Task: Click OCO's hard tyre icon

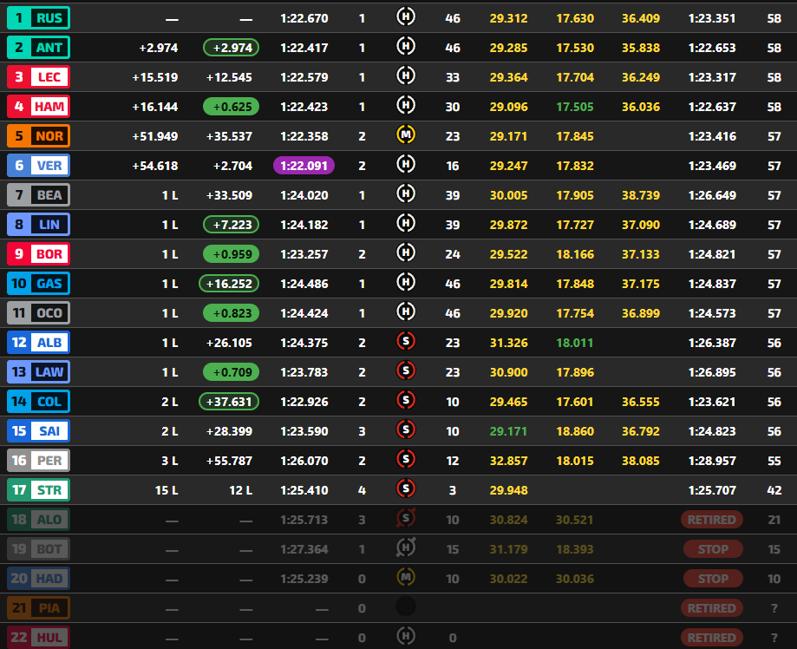Action: pyautogui.click(x=406, y=311)
